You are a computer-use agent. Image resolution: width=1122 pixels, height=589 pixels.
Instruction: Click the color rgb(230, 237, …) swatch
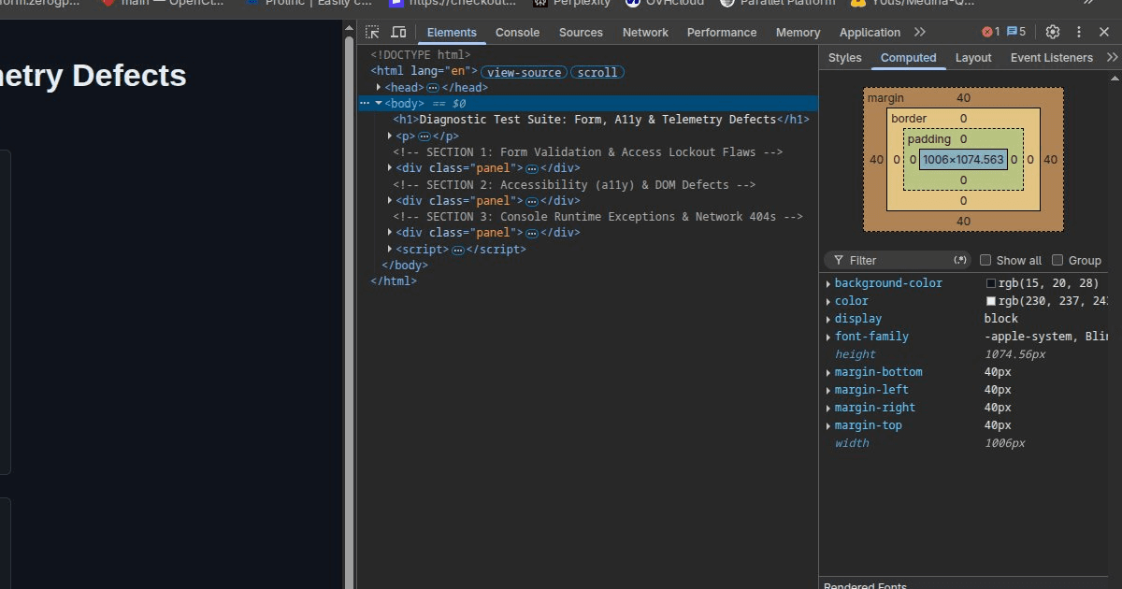(991, 301)
